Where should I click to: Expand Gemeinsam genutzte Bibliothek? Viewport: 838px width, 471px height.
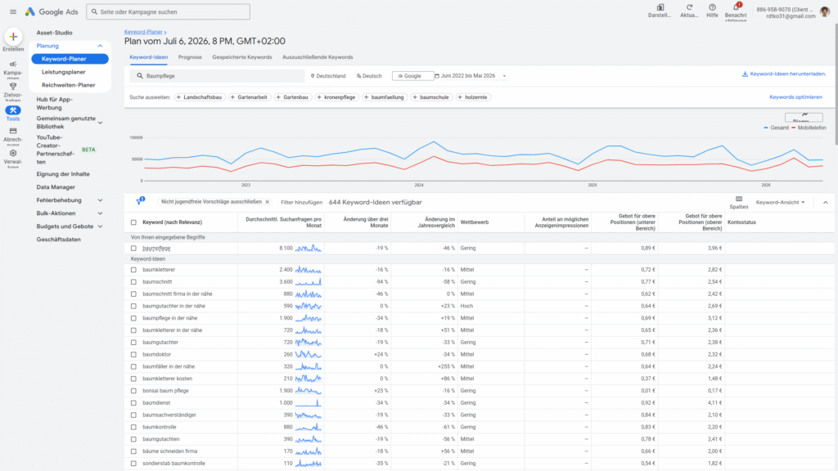click(100, 123)
